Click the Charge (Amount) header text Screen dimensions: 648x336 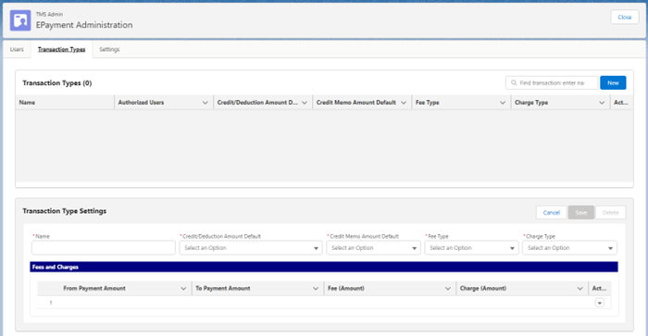coord(482,289)
